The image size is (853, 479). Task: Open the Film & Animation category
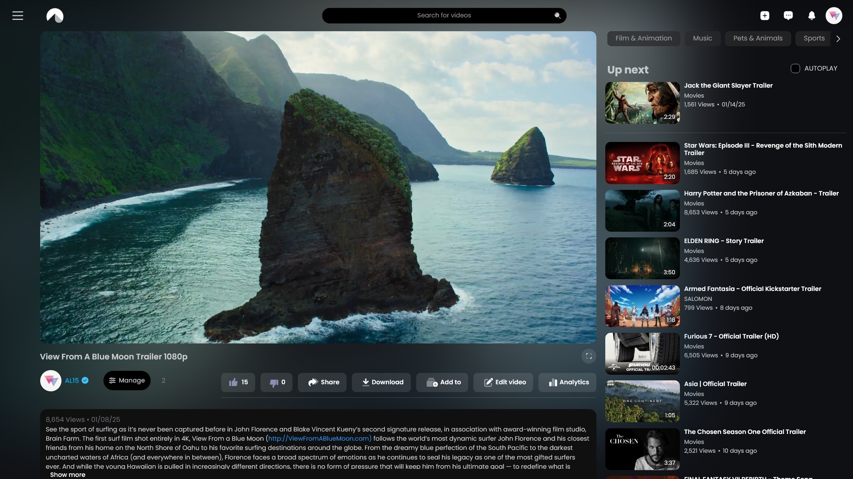[643, 38]
